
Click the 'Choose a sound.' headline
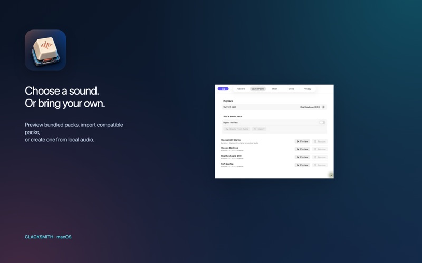point(62,90)
